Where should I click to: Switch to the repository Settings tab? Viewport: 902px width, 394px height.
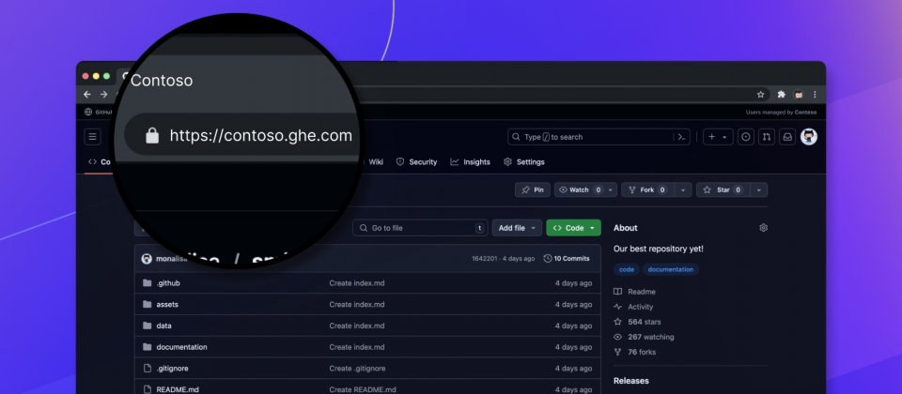coord(524,162)
